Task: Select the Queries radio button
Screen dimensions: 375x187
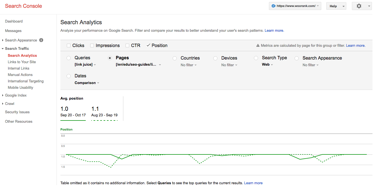Action: point(68,58)
